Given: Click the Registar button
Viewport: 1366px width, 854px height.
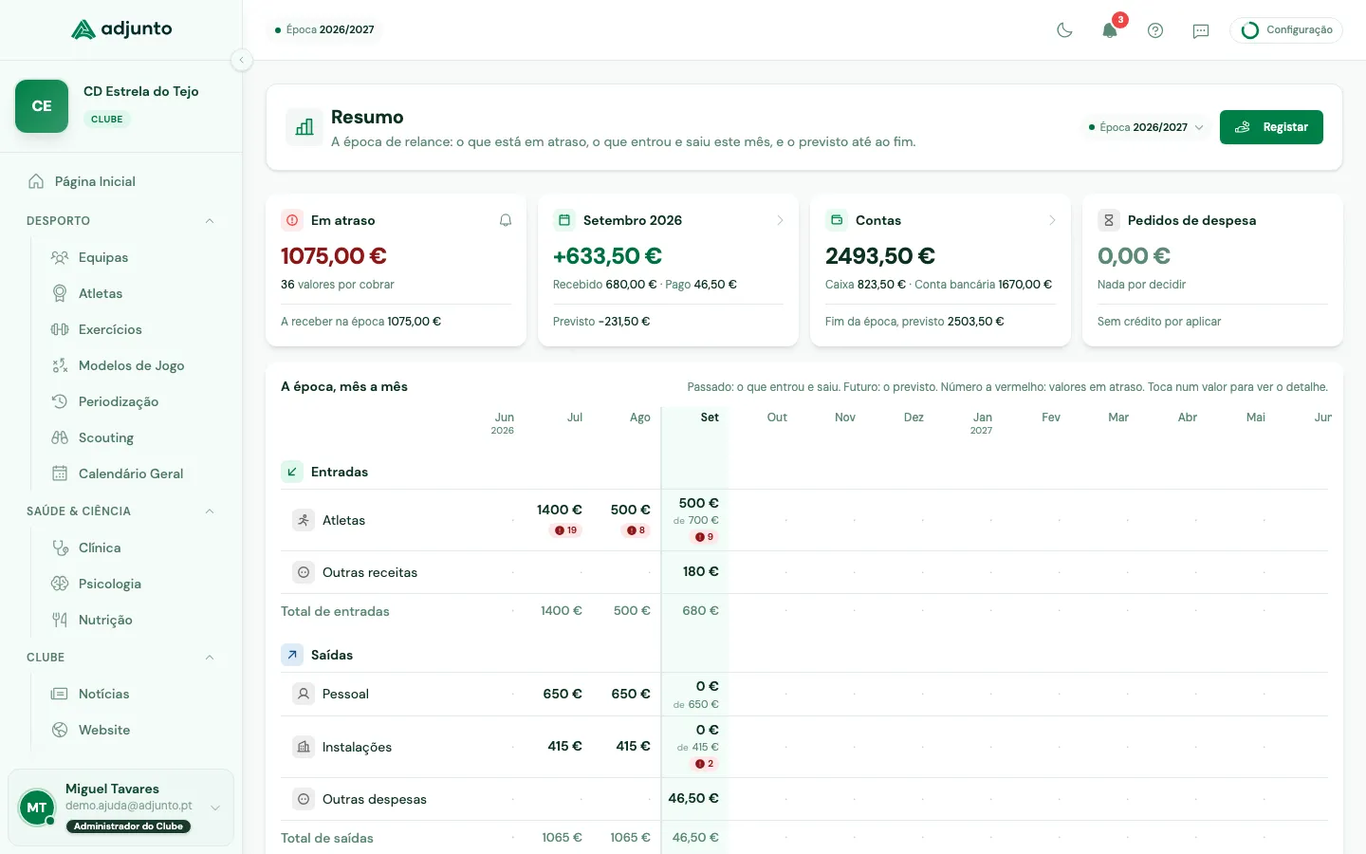Looking at the screenshot, I should (1271, 127).
